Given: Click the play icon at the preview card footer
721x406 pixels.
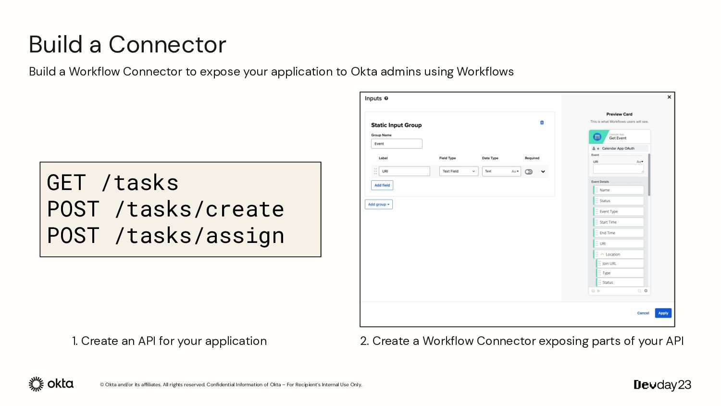Looking at the screenshot, I should tap(599, 291).
